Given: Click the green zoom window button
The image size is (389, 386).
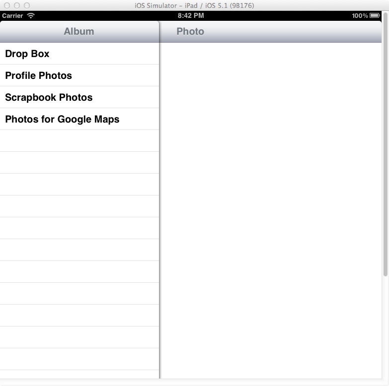Looking at the screenshot, I should (27, 5).
